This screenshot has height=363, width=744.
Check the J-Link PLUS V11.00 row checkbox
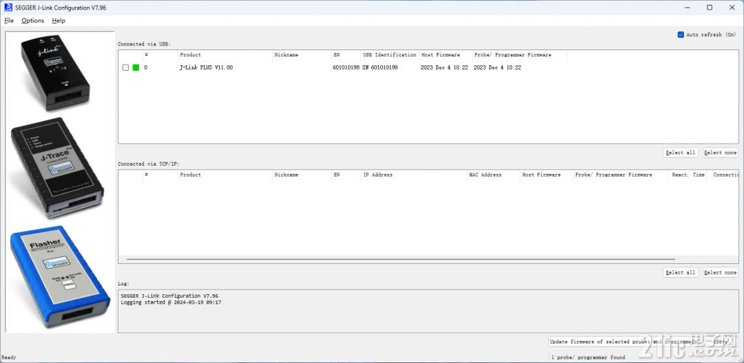[x=125, y=67]
